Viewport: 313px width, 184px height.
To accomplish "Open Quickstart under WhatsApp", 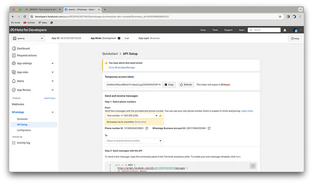I will point(22,119).
